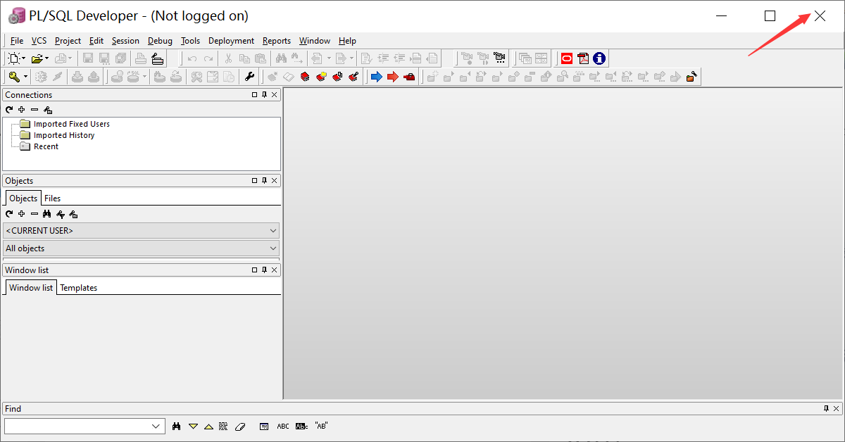Switch to the Files tab
Viewport: 845px width, 442px height.
click(x=53, y=198)
